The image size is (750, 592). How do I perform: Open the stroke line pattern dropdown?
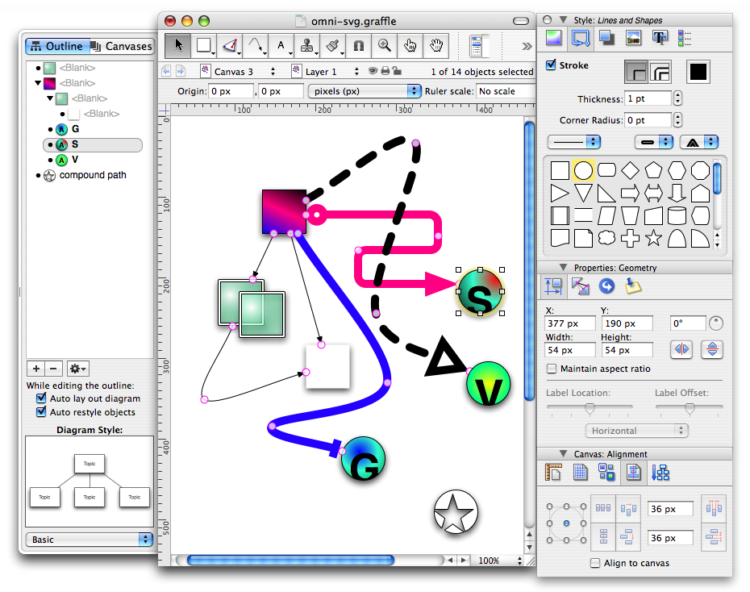coord(574,142)
